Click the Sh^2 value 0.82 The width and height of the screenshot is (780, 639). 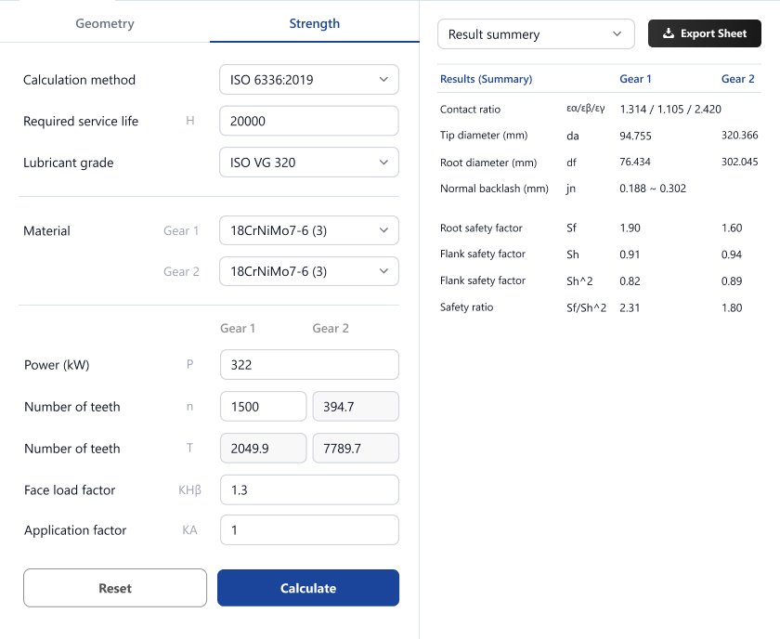coord(630,281)
